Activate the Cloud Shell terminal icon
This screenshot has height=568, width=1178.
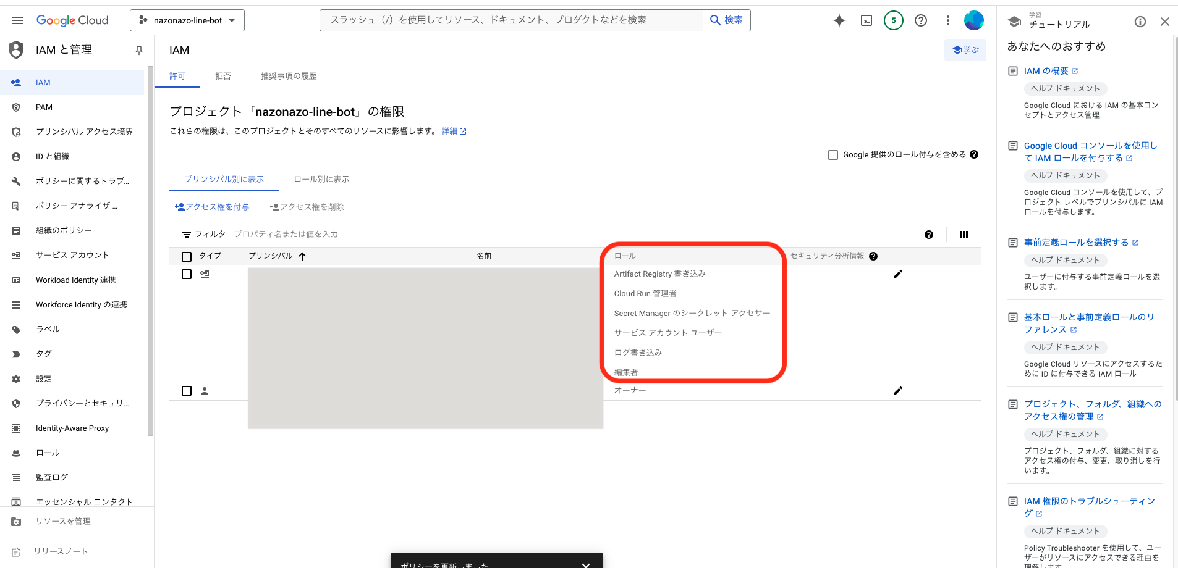(866, 20)
